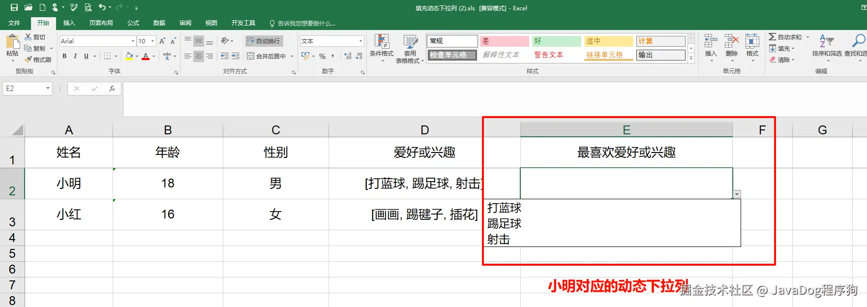
Task: Open the 文件 File tab
Action: tap(14, 23)
